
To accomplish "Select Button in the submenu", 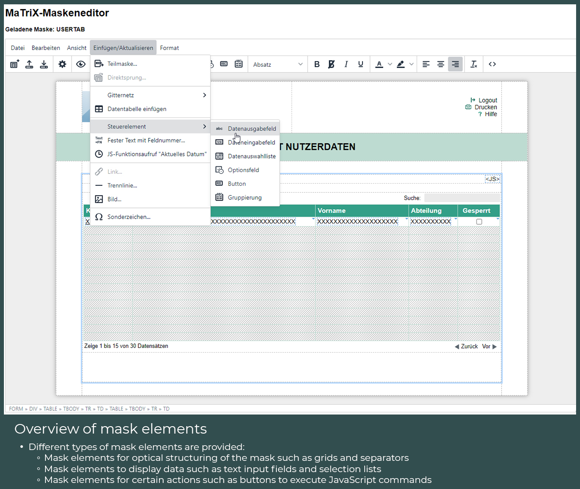I will pyautogui.click(x=245, y=184).
